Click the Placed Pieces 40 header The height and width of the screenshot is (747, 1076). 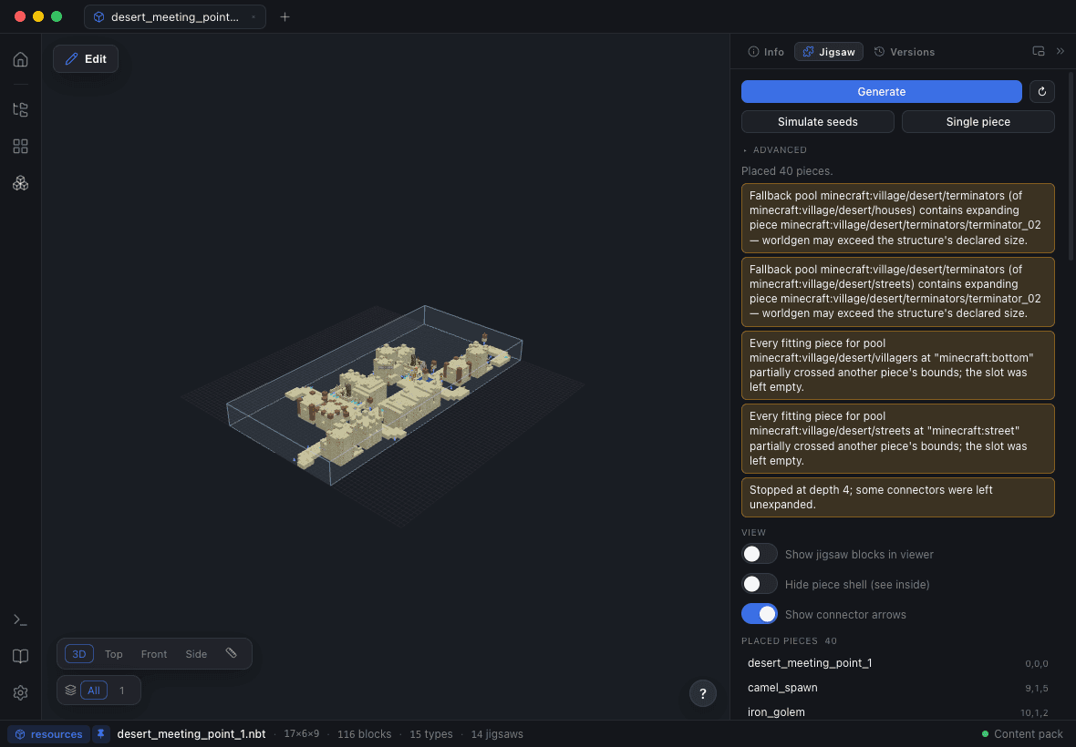click(x=789, y=640)
